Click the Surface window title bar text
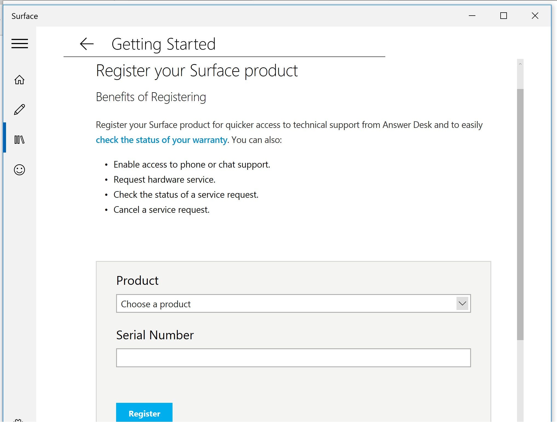 (x=25, y=16)
